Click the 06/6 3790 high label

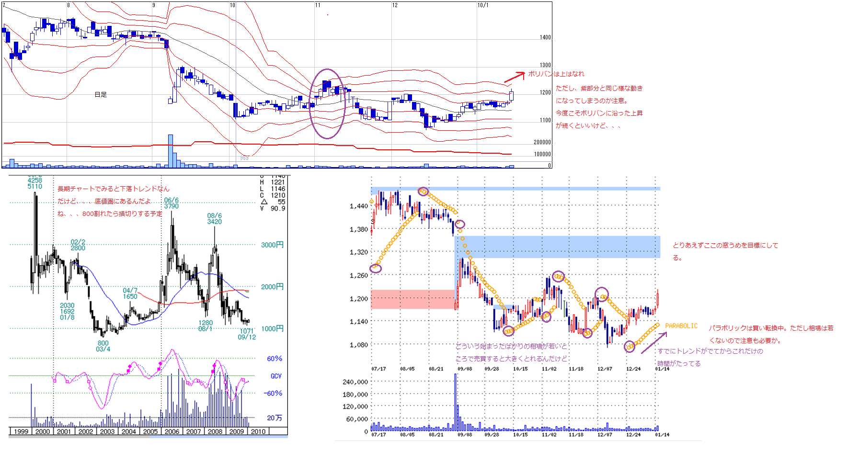click(x=172, y=203)
